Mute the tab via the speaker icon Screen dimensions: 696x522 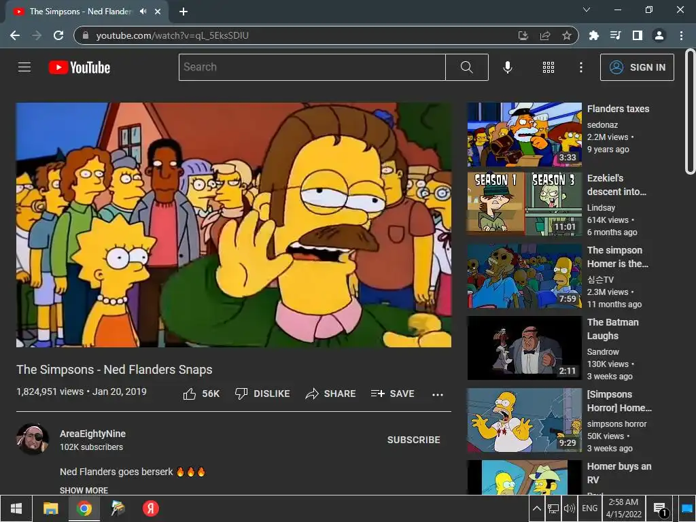tap(143, 12)
